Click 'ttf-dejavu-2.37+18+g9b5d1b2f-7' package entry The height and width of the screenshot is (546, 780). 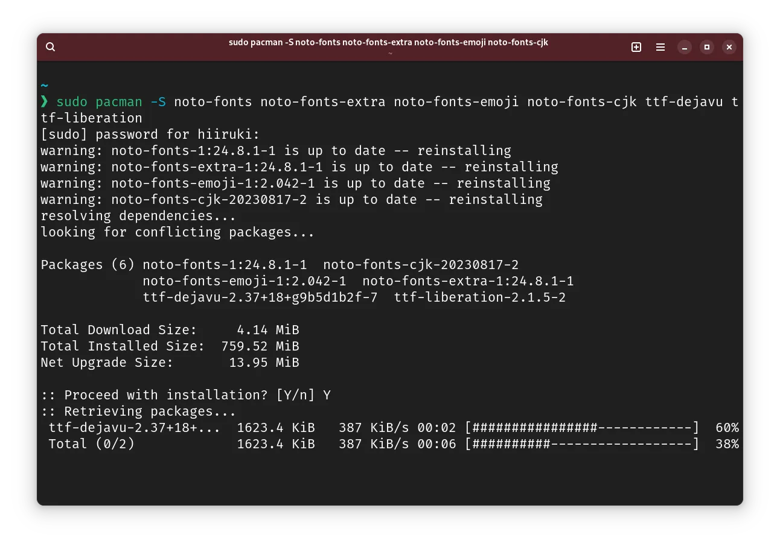[x=260, y=297]
